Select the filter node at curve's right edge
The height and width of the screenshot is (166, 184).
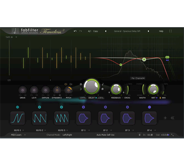point(167,57)
